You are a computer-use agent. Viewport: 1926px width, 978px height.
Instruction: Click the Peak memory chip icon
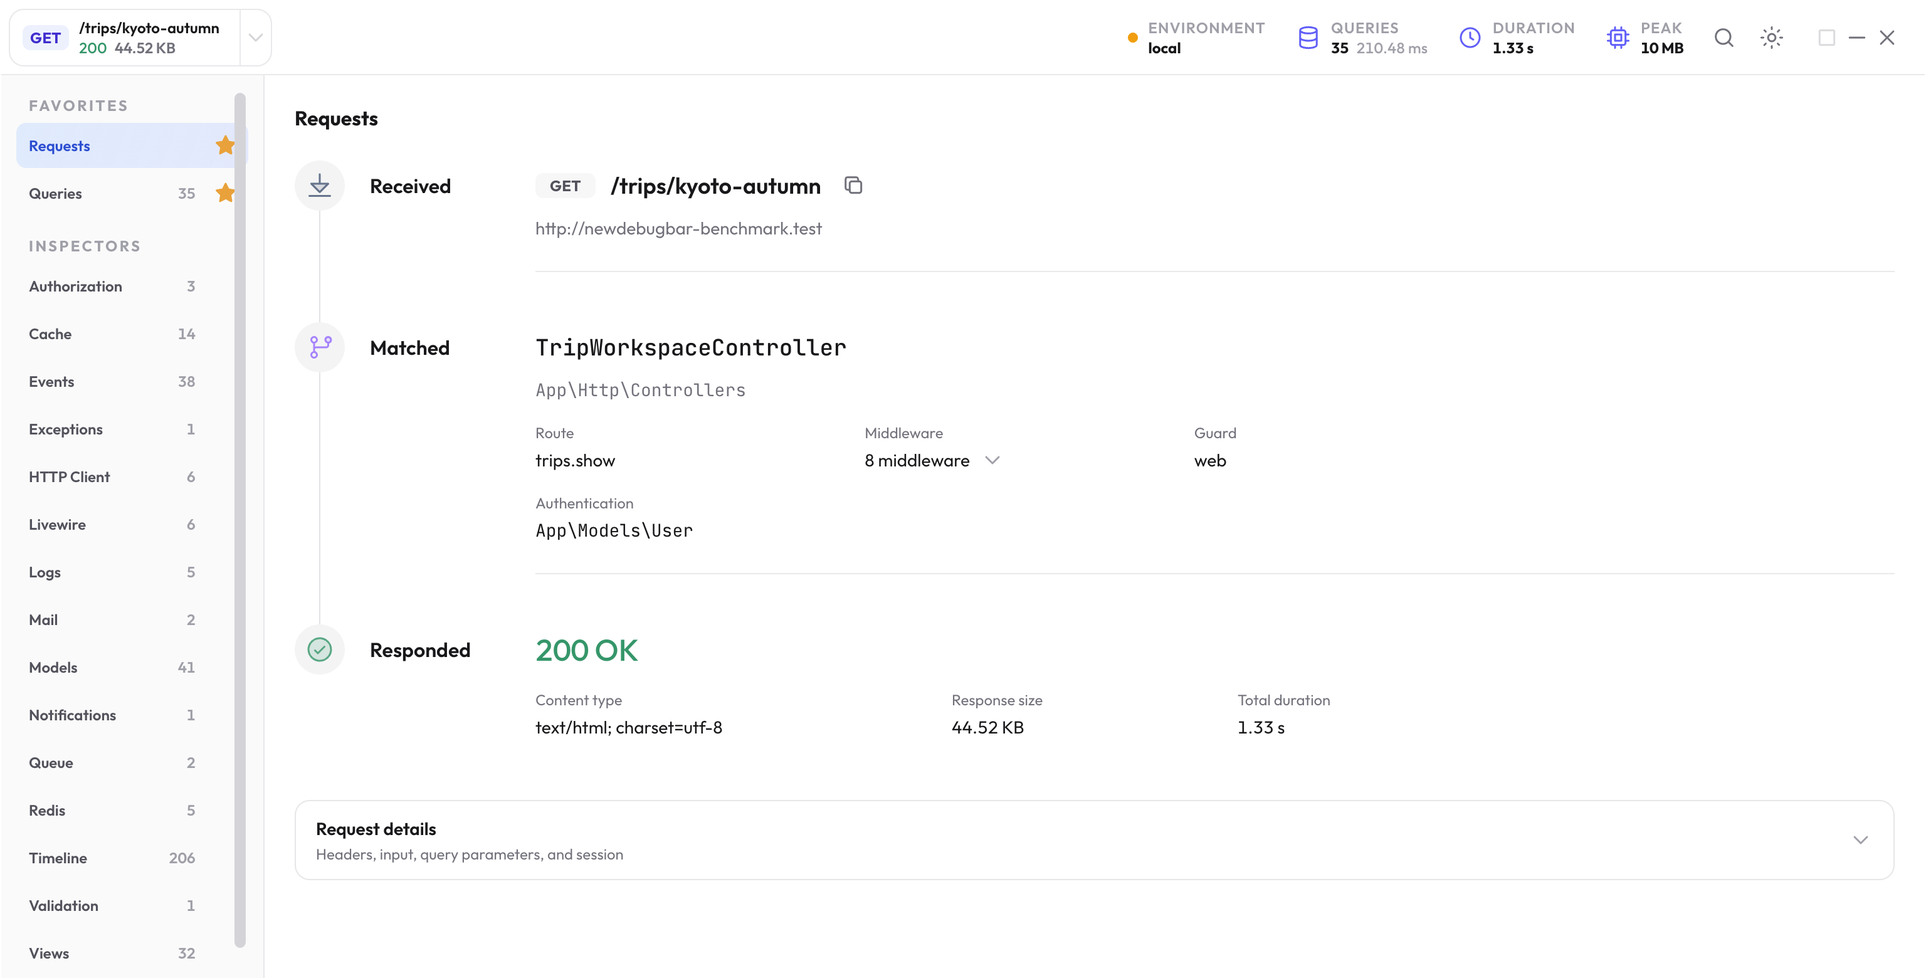coord(1617,38)
